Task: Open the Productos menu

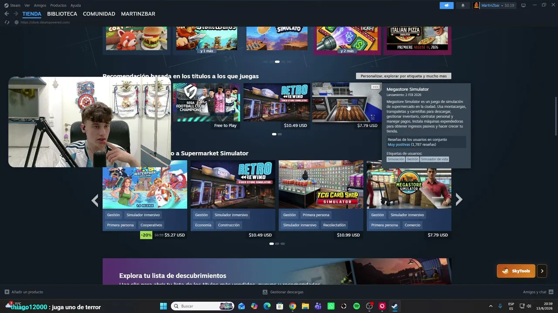Action: [x=58, y=5]
